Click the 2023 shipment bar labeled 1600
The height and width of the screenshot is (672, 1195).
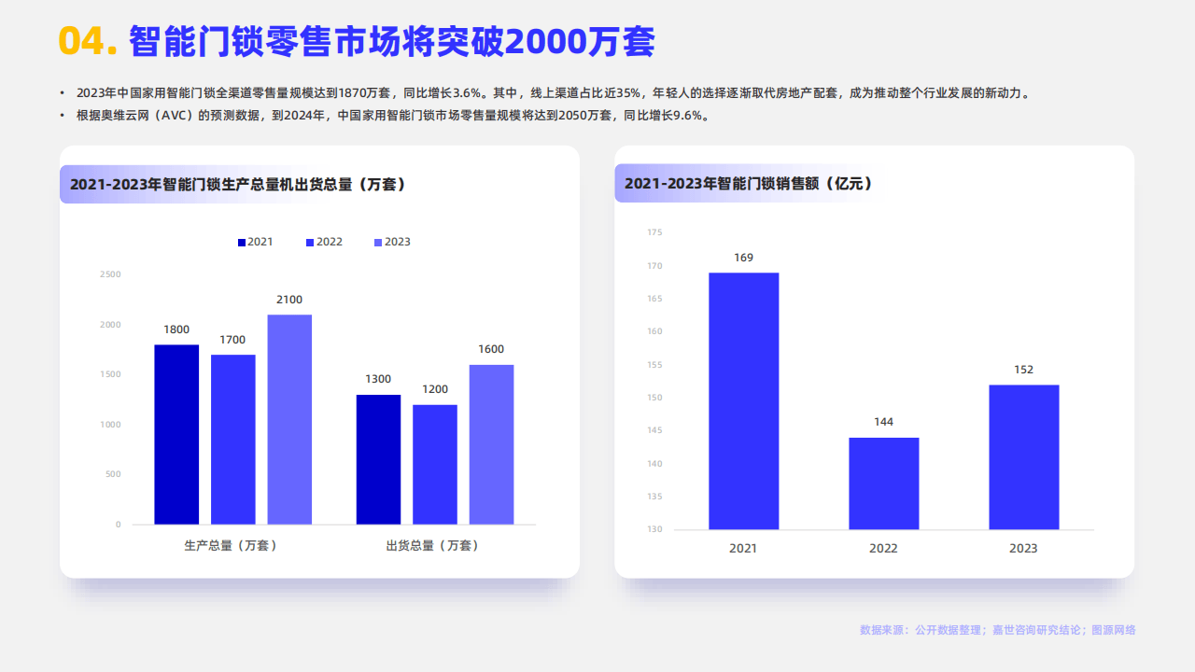click(x=491, y=444)
